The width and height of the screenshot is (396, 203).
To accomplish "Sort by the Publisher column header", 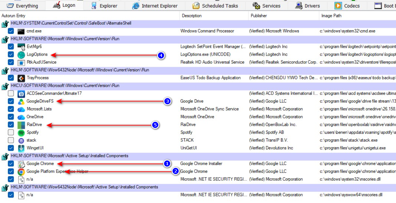I will tap(284, 16).
